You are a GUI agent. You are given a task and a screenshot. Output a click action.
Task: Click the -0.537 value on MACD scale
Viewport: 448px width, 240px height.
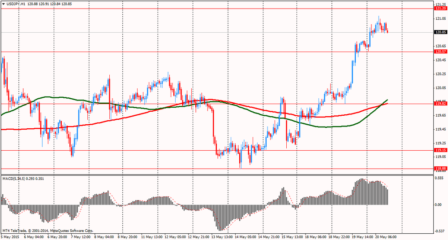coord(440,231)
